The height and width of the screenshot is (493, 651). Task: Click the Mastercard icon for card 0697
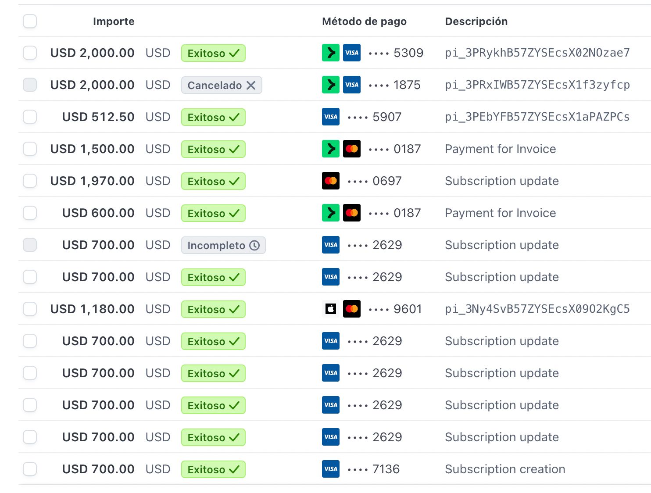[330, 181]
